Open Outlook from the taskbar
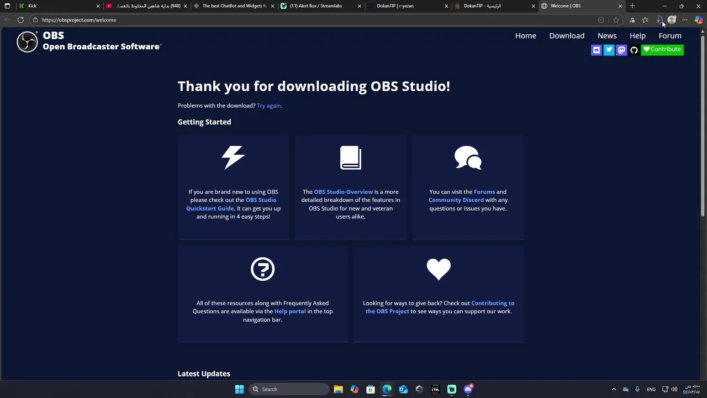This screenshot has height=398, width=707. 403,389
